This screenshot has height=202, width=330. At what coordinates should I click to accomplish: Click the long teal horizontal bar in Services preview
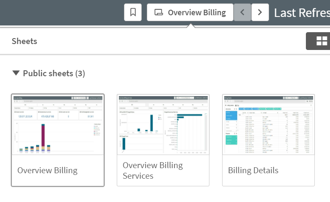tap(190, 115)
